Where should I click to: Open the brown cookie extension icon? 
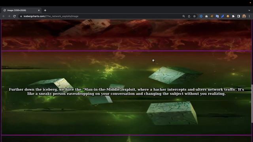point(212,16)
